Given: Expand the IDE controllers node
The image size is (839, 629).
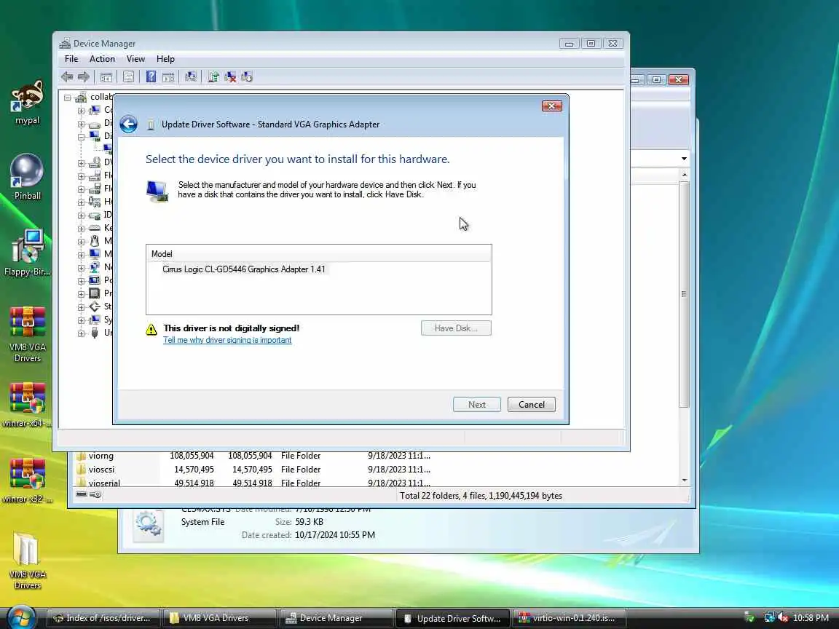Looking at the screenshot, I should click(x=82, y=215).
